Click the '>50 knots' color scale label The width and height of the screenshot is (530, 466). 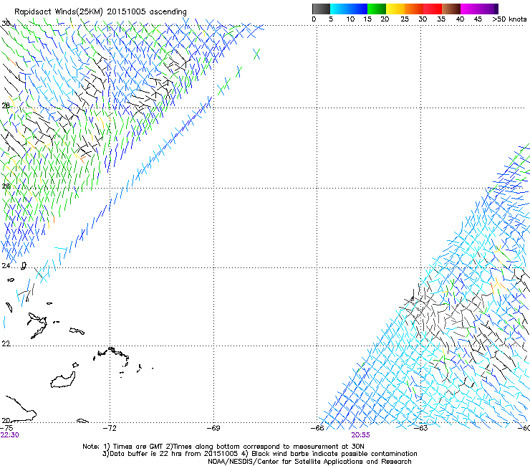(x=509, y=19)
